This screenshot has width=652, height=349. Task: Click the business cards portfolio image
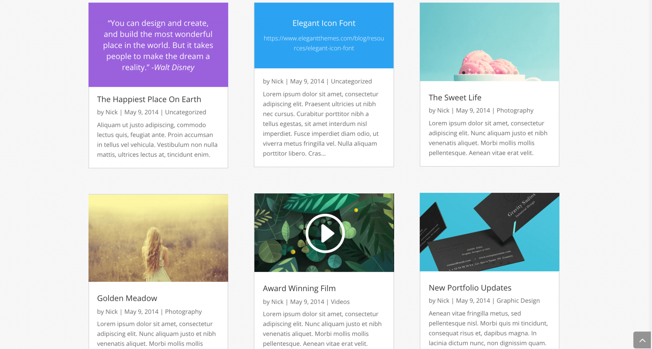489,232
